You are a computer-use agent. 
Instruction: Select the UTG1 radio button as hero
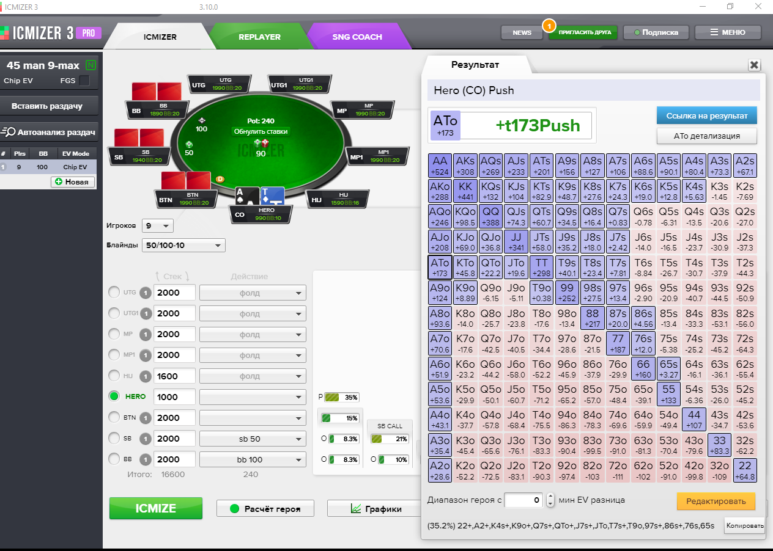pyautogui.click(x=114, y=313)
